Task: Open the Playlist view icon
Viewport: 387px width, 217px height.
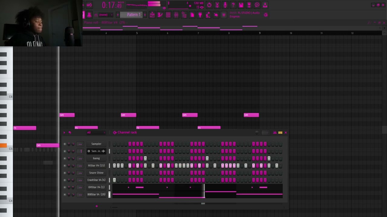Action: (x=152, y=15)
